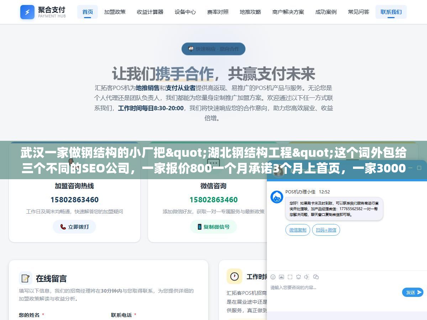Toggle the chat sound speaker icon

[307, 277]
